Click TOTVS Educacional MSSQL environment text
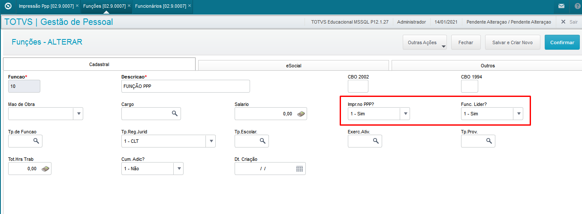Viewport: 582px width, 214px height. point(350,22)
